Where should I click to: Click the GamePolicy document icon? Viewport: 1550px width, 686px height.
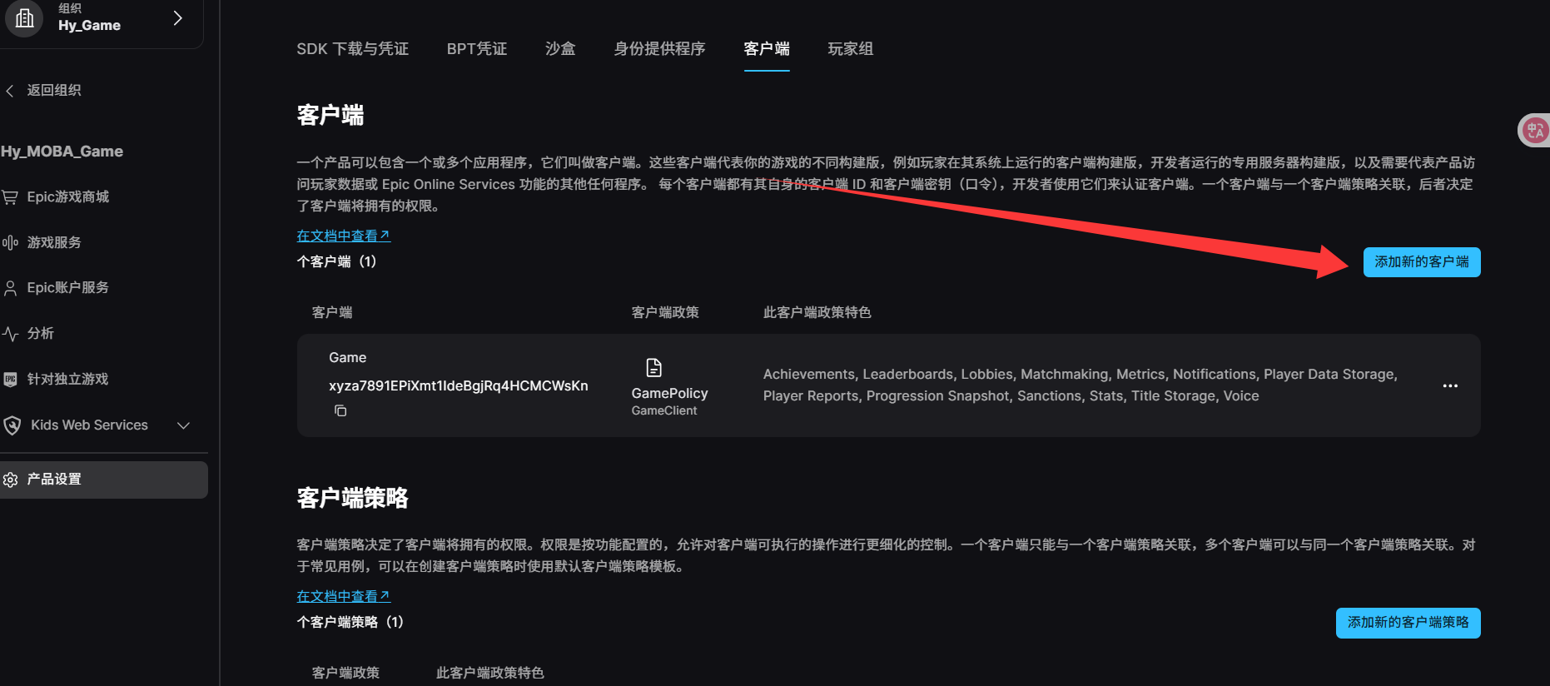coord(654,368)
